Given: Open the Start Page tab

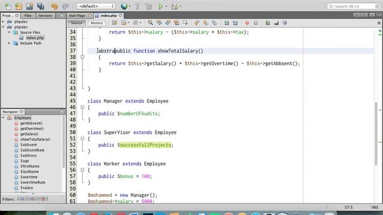Looking at the screenshot, I should pyautogui.click(x=77, y=16).
